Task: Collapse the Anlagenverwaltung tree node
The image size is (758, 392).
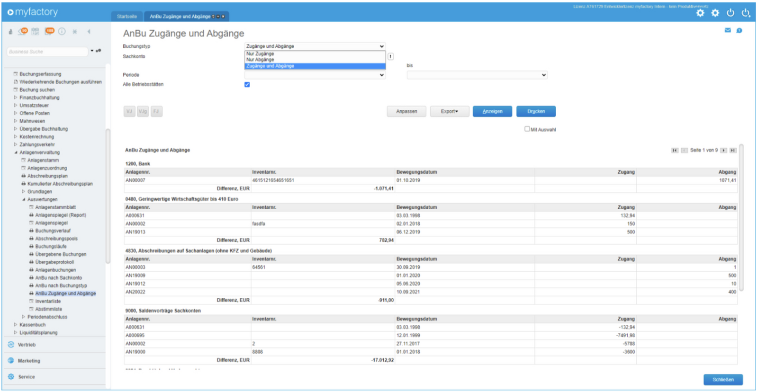Action: [x=16, y=152]
